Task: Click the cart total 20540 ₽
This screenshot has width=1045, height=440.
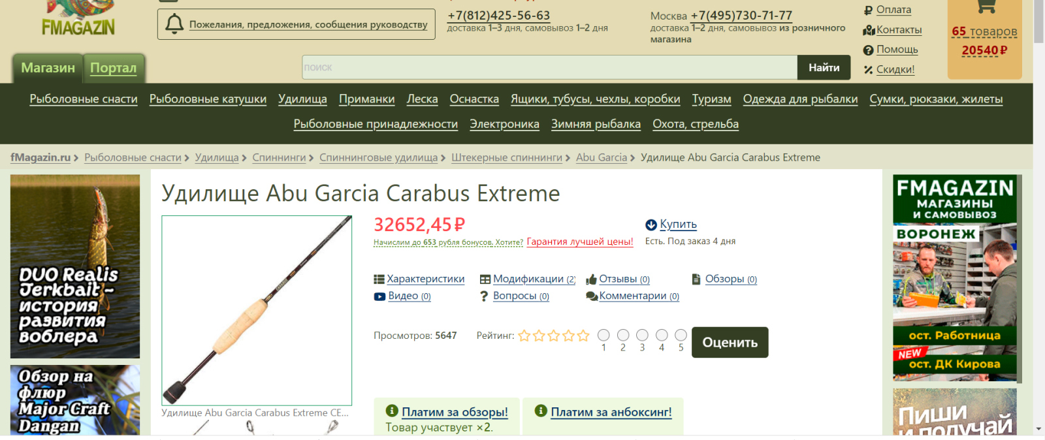Action: [984, 50]
